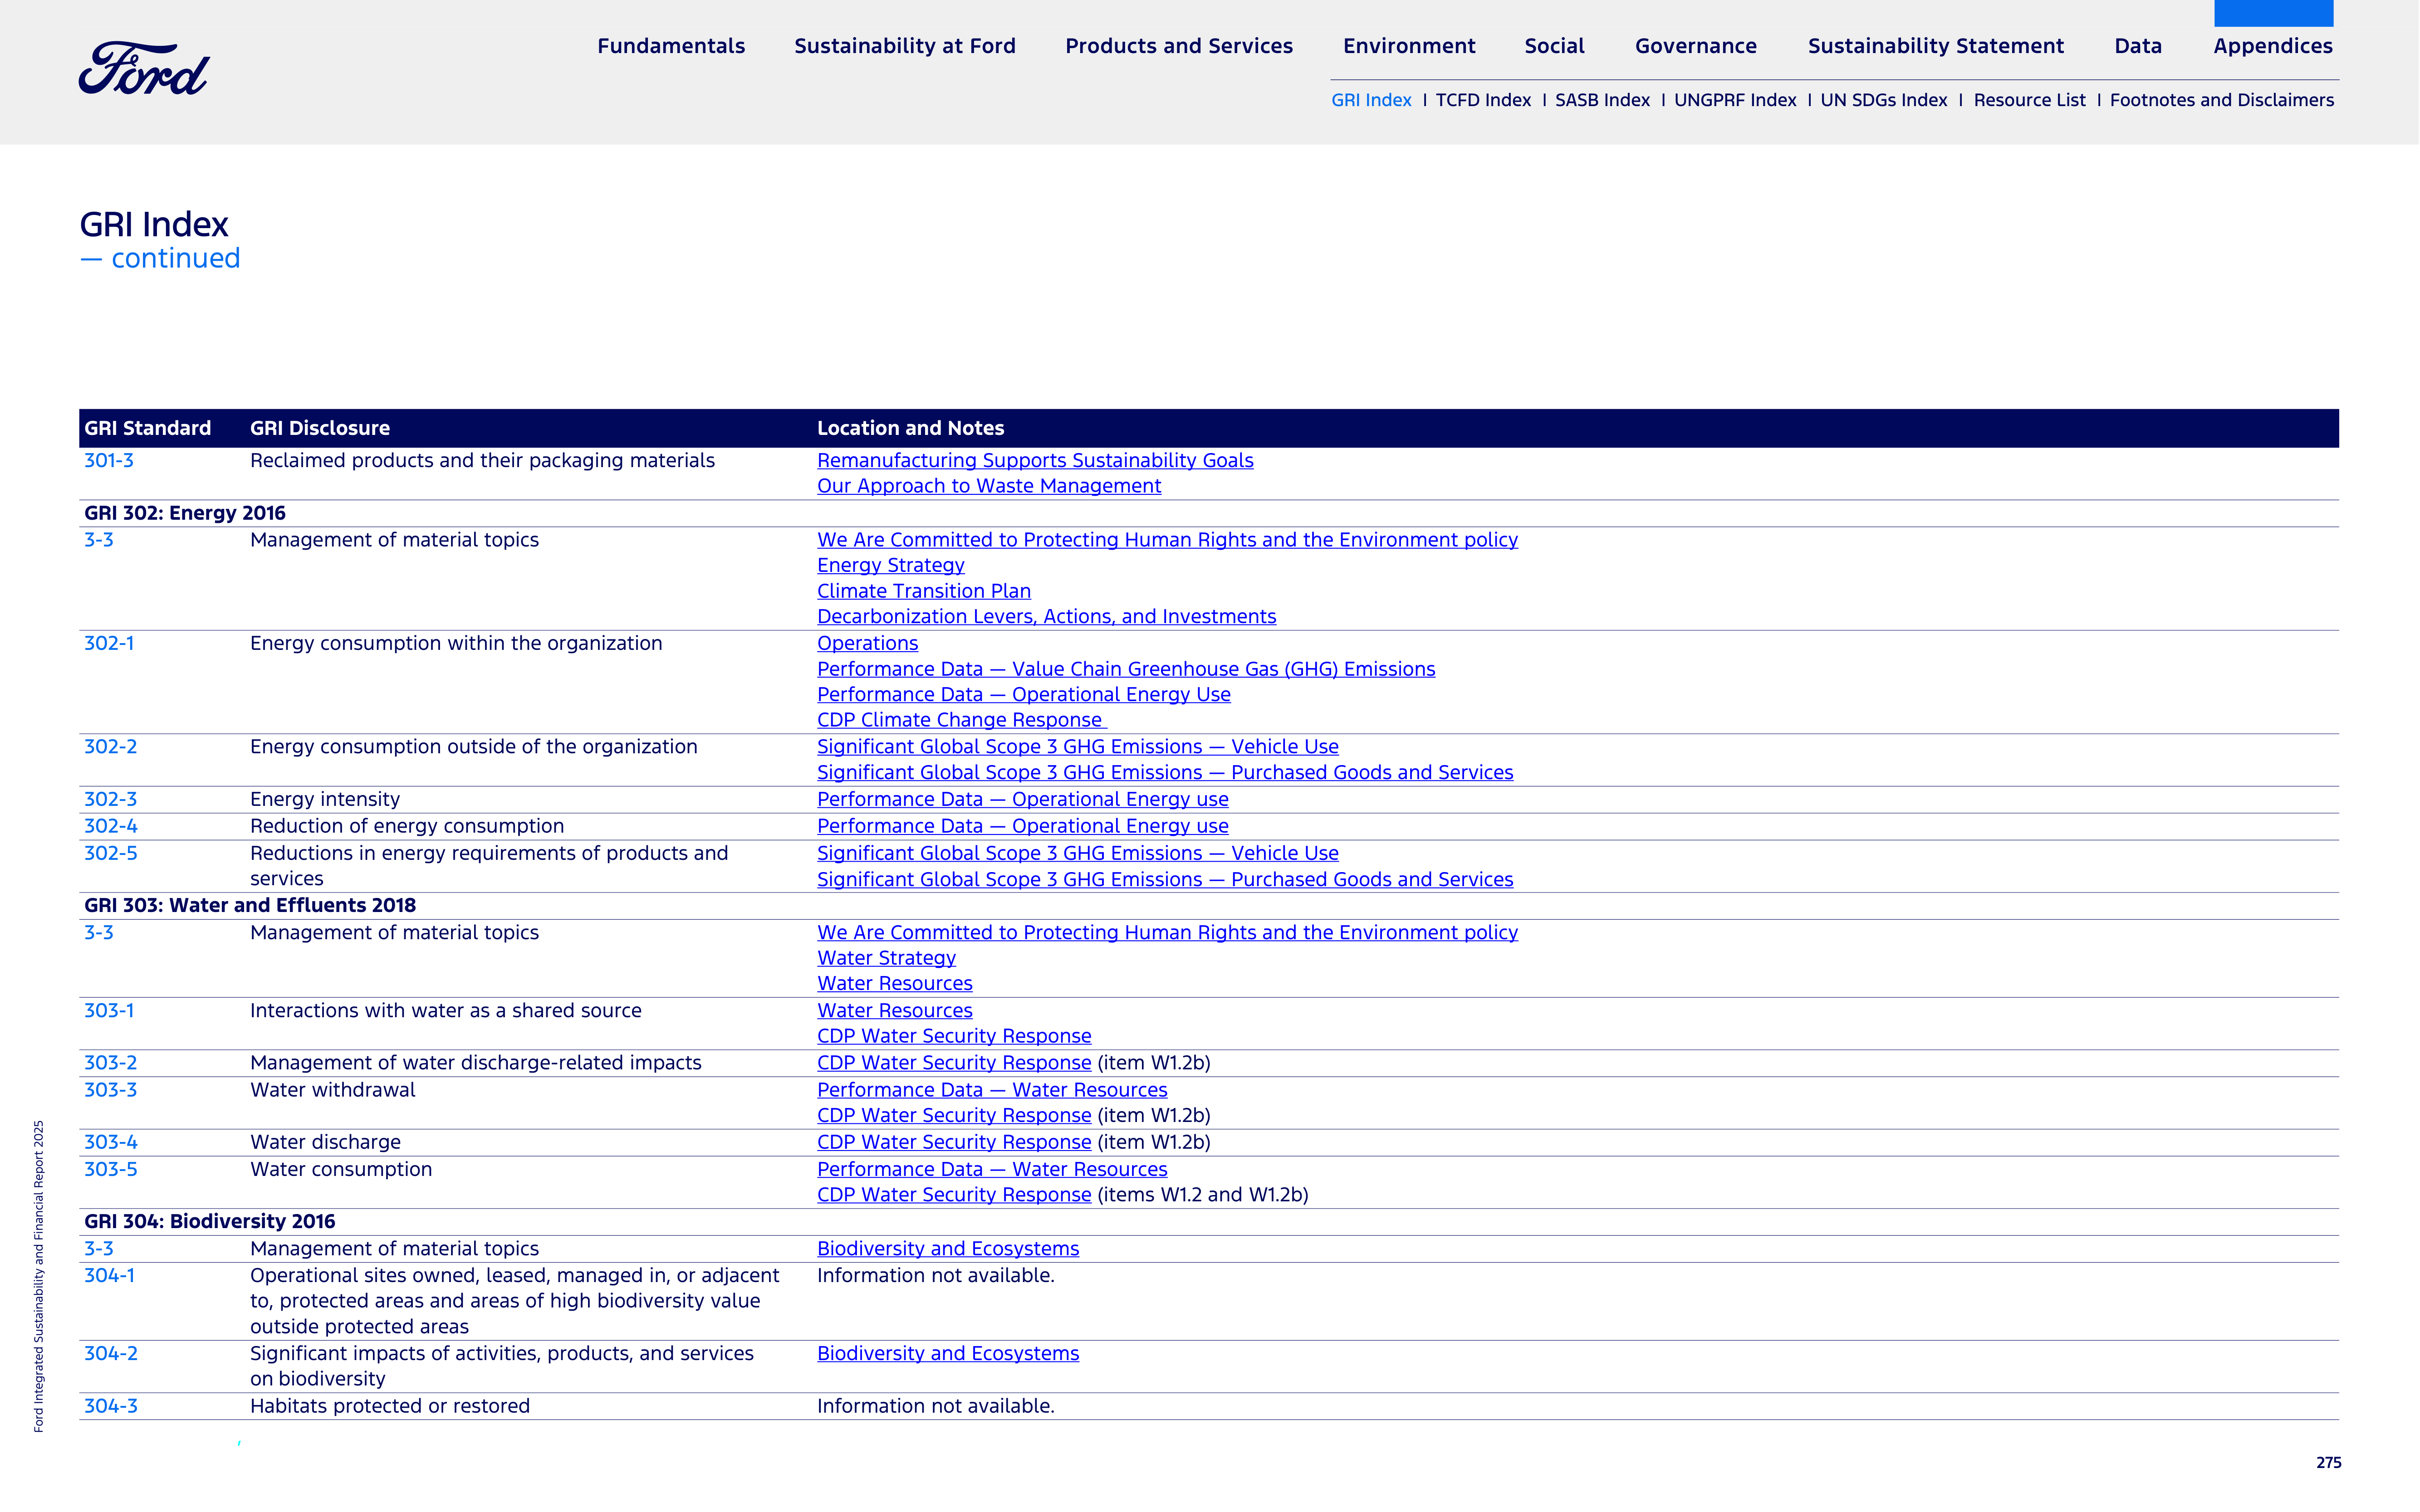2420x1512 pixels.
Task: Go to UN SDGs Index
Action: [x=1884, y=100]
